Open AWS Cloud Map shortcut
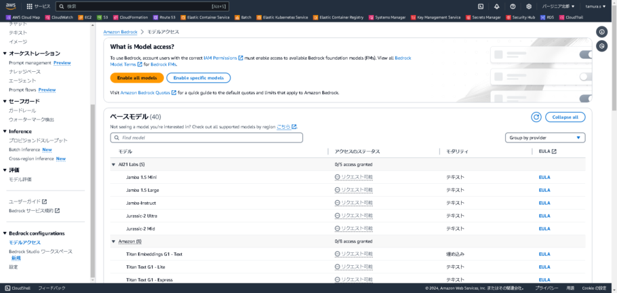Screen dimensions: 617x293 click(23, 18)
